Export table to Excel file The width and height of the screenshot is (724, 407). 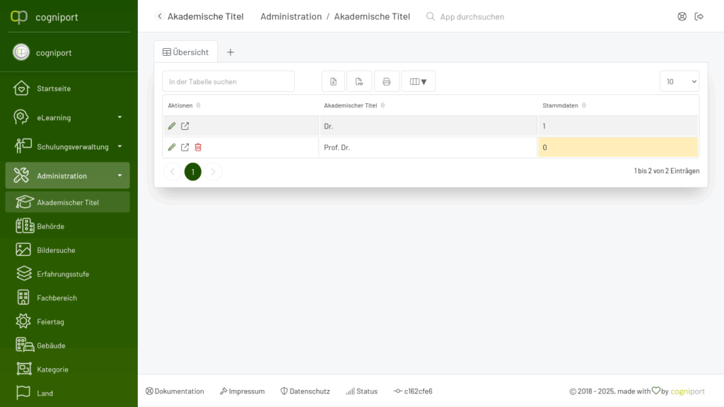[334, 82]
